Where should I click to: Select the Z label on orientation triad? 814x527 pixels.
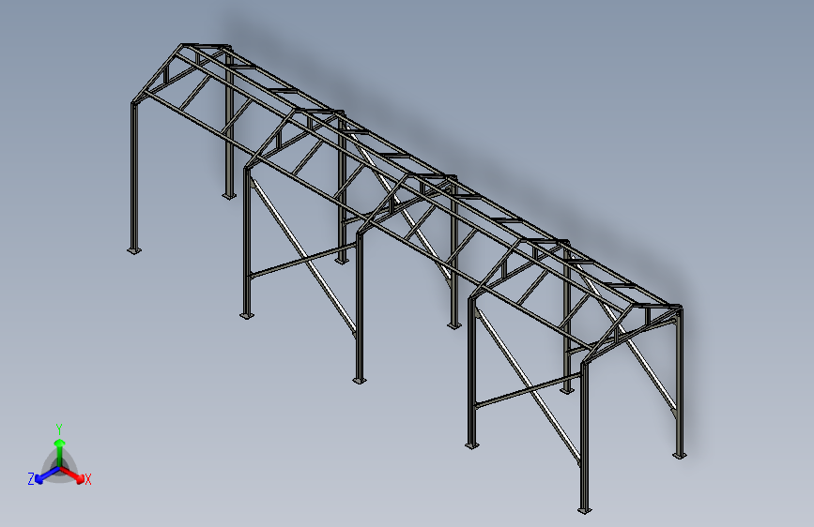[x=31, y=479]
